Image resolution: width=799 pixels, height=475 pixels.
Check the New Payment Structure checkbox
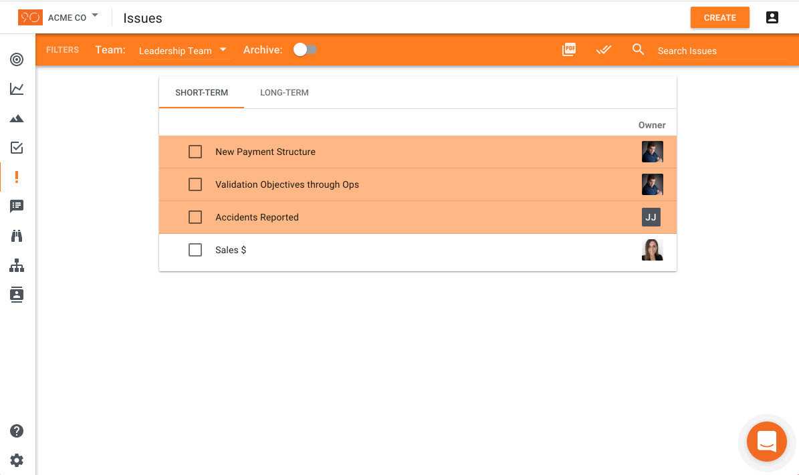pyautogui.click(x=195, y=152)
